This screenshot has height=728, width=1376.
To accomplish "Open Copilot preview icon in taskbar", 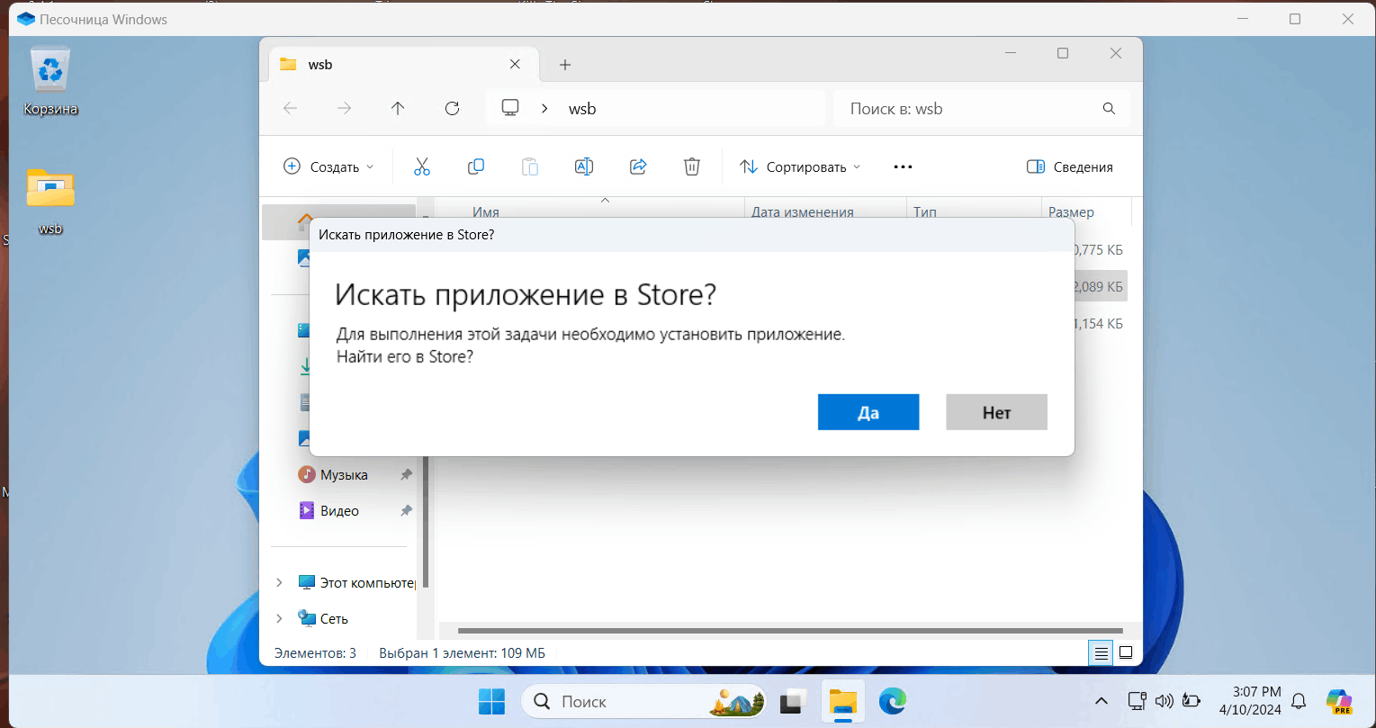I will point(1339,701).
